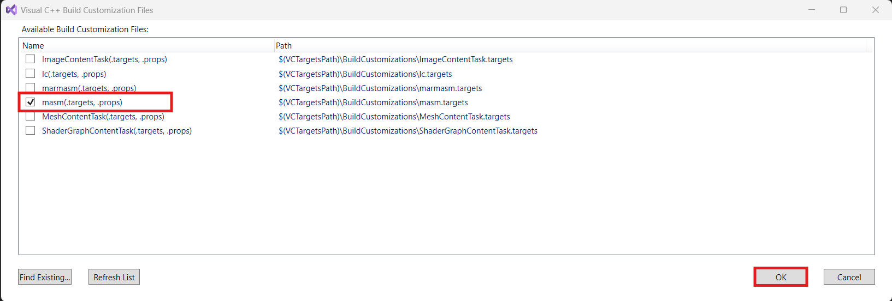Click the MeshContentTask.targets path entry
892x301 pixels.
pyautogui.click(x=394, y=117)
